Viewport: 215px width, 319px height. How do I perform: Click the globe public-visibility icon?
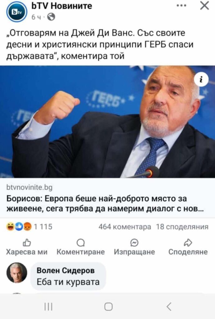click(x=51, y=17)
